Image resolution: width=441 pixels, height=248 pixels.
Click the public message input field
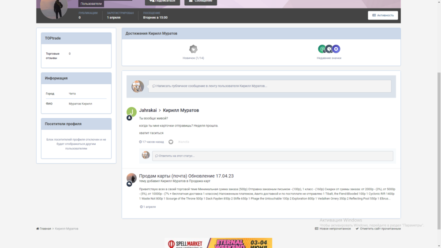(270, 86)
